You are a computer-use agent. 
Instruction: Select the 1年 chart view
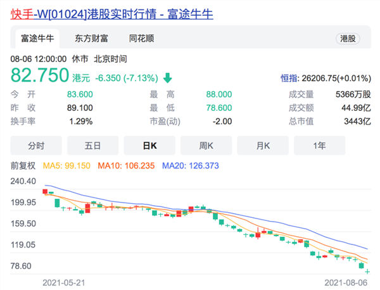319,146
